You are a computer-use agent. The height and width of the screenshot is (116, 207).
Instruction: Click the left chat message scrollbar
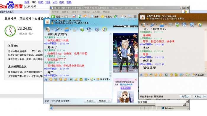pyautogui.click(x=110, y=54)
